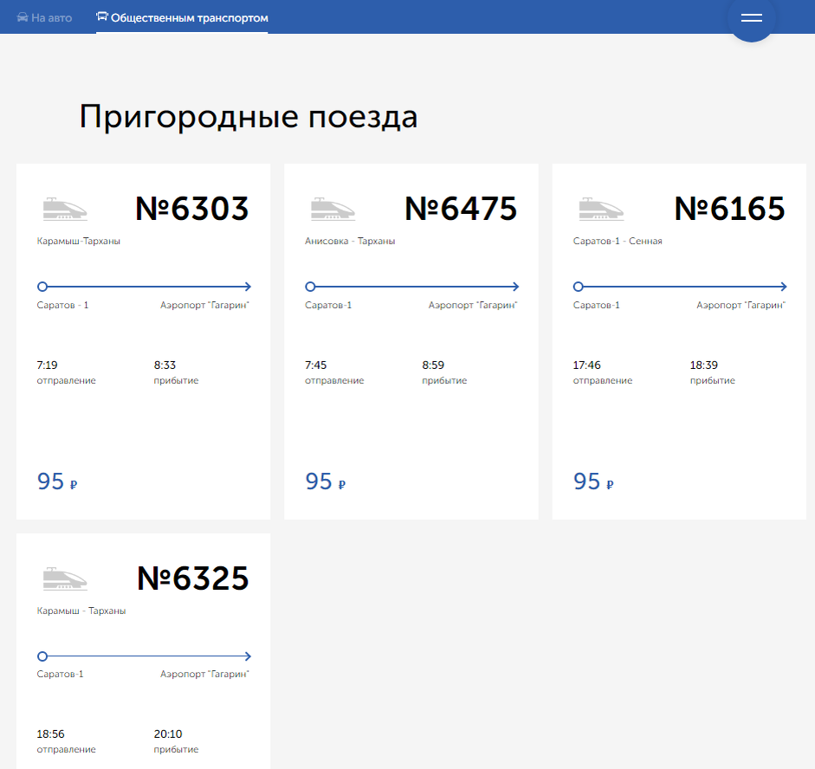
Task: Click прибытие label under 20:10
Action: click(x=176, y=750)
